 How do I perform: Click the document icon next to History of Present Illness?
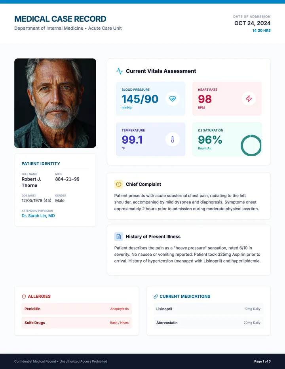point(119,236)
